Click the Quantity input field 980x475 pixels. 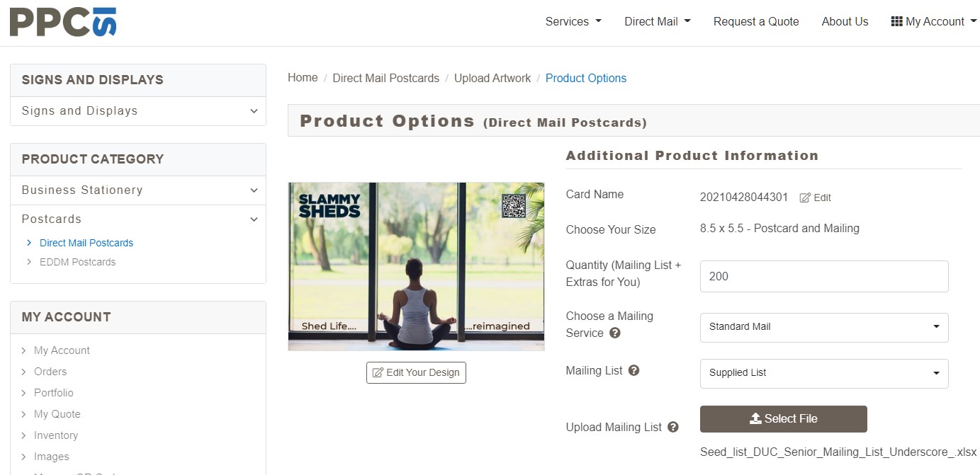click(x=823, y=276)
